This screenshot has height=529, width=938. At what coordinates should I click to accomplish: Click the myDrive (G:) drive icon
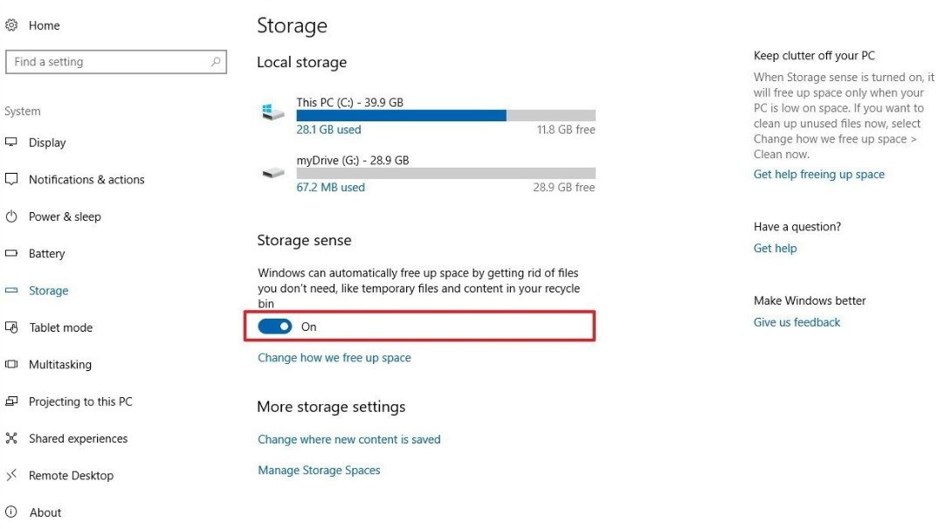(x=273, y=172)
